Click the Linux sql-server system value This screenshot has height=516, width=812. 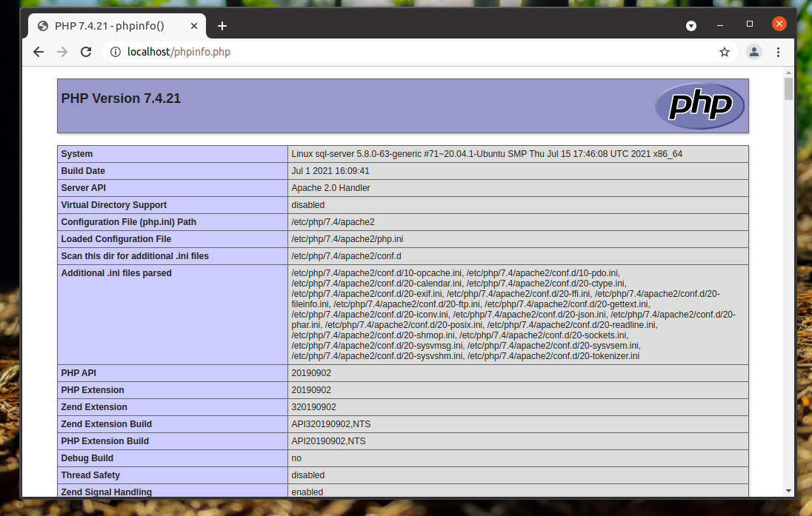coord(486,154)
